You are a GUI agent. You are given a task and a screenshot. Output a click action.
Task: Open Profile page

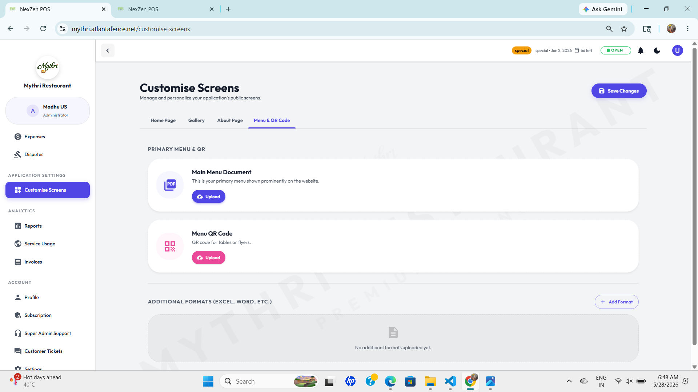(48, 298)
